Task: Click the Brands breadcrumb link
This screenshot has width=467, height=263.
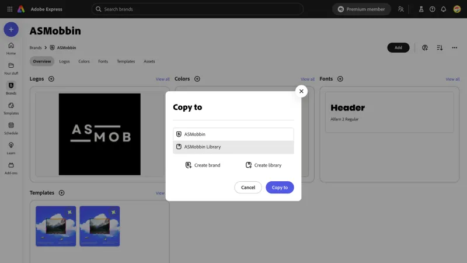Action: click(x=36, y=47)
